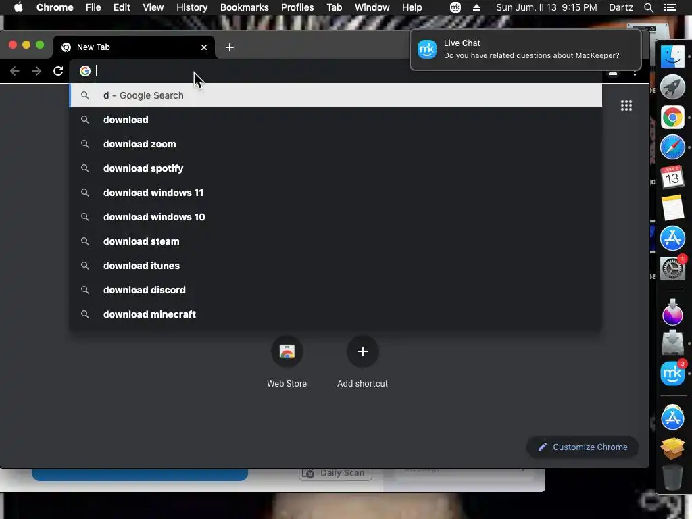Open a new tab with the plus button

click(230, 47)
